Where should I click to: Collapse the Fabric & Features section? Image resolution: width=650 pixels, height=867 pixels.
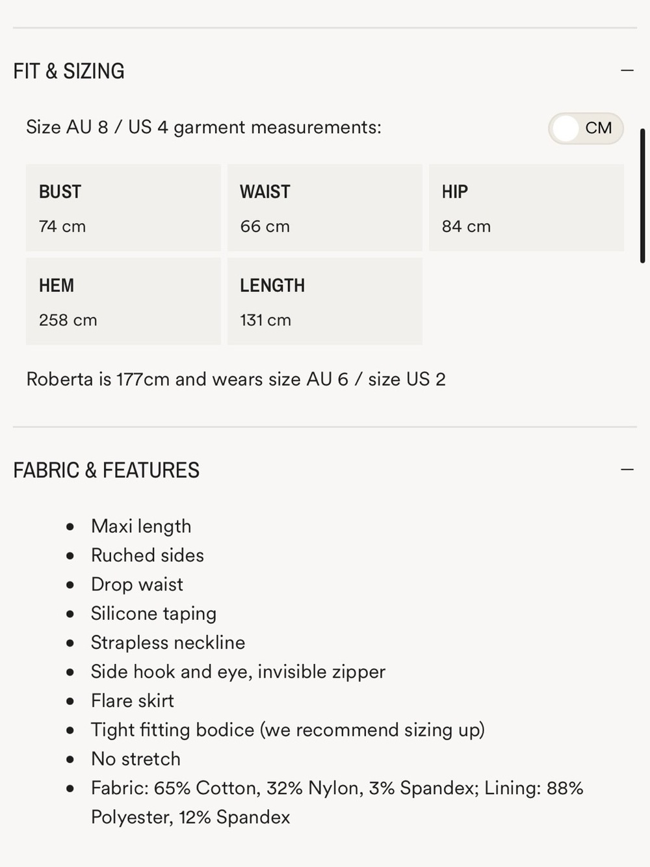point(627,470)
